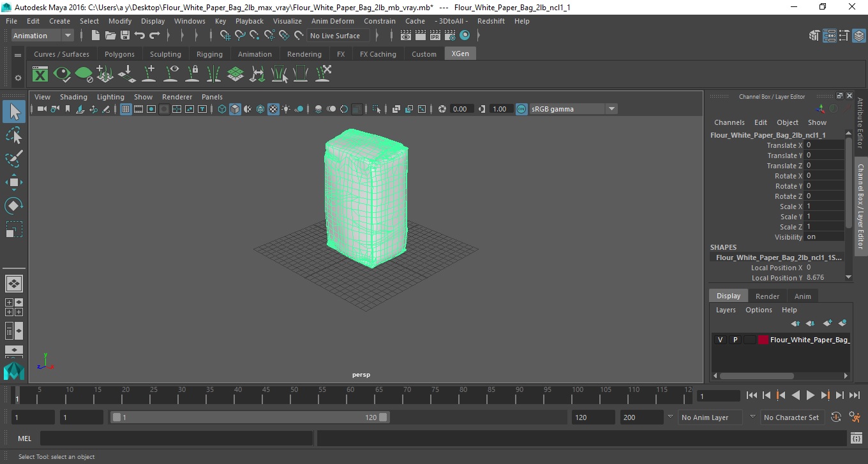The height and width of the screenshot is (464, 868).
Task: Open the sRGB gamma color space dropdown
Action: point(573,109)
